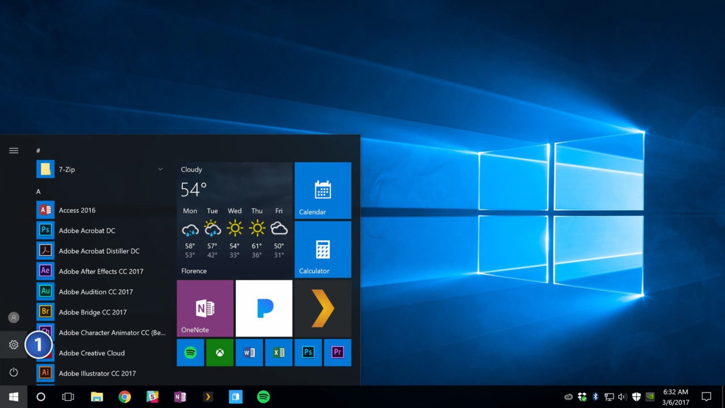The height and width of the screenshot is (408, 725).
Task: Open Adobe Audition CC 2017
Action: click(102, 292)
